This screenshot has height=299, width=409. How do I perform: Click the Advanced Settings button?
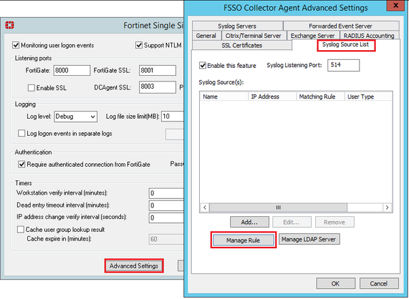134,266
